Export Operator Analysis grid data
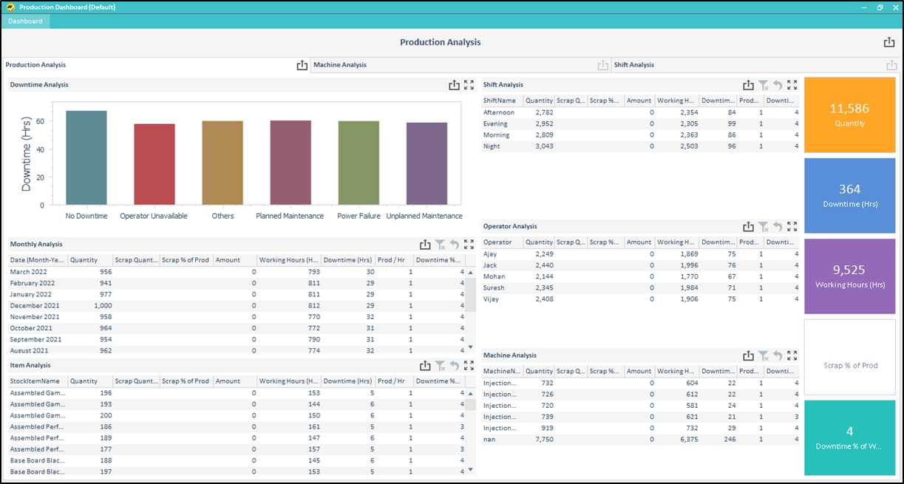The width and height of the screenshot is (904, 484). point(749,226)
